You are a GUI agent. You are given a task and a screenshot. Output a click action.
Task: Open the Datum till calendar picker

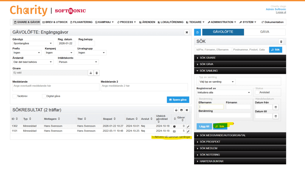[x=276, y=116]
